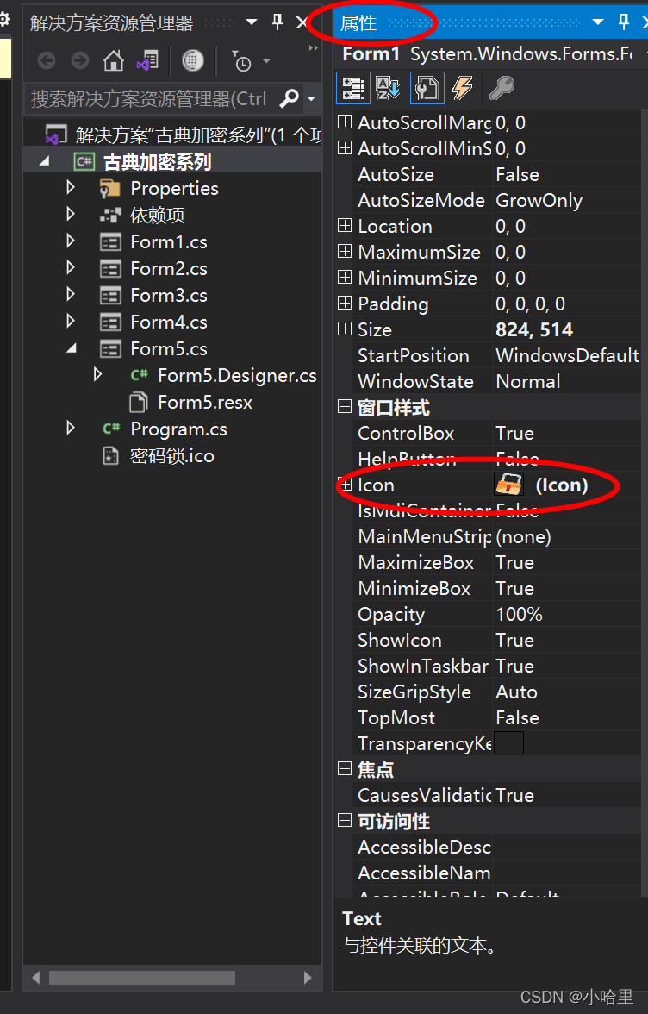Viewport: 648px width, 1014px height.
Task: Click the horizontal scrollbar right arrow
Action: [x=308, y=977]
